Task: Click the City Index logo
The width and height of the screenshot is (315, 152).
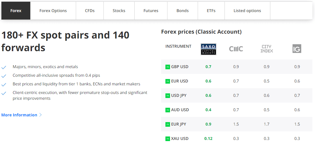Action: pos(267,49)
